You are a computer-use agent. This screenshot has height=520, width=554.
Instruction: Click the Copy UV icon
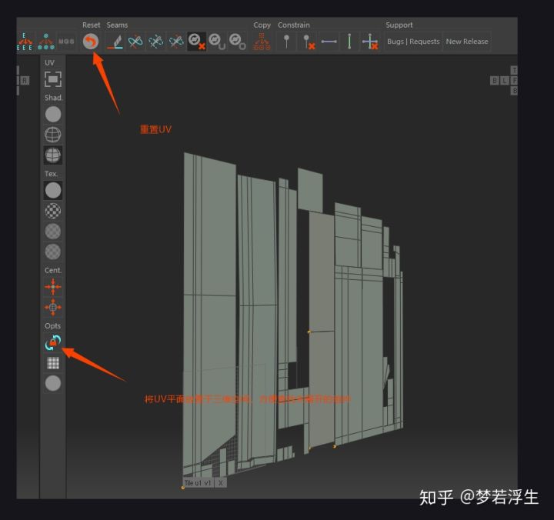tap(262, 42)
